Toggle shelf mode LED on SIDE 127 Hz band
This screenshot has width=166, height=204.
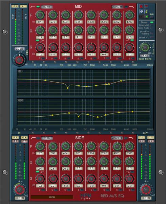pyautogui.click(x=38, y=172)
